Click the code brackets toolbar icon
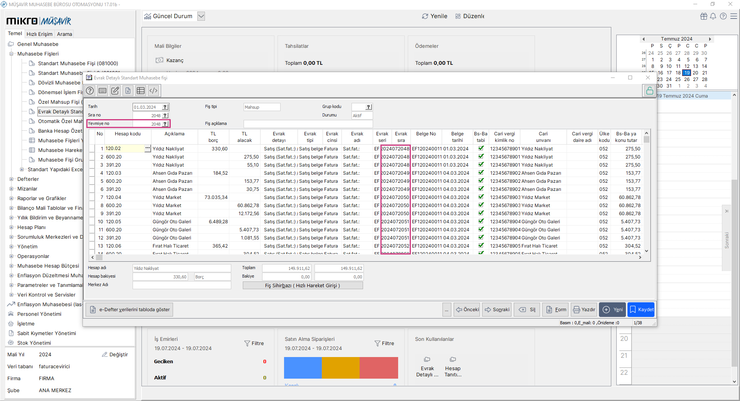 153,91
